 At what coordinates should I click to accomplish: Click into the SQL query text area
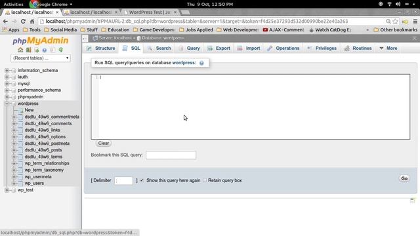pyautogui.click(x=251, y=107)
